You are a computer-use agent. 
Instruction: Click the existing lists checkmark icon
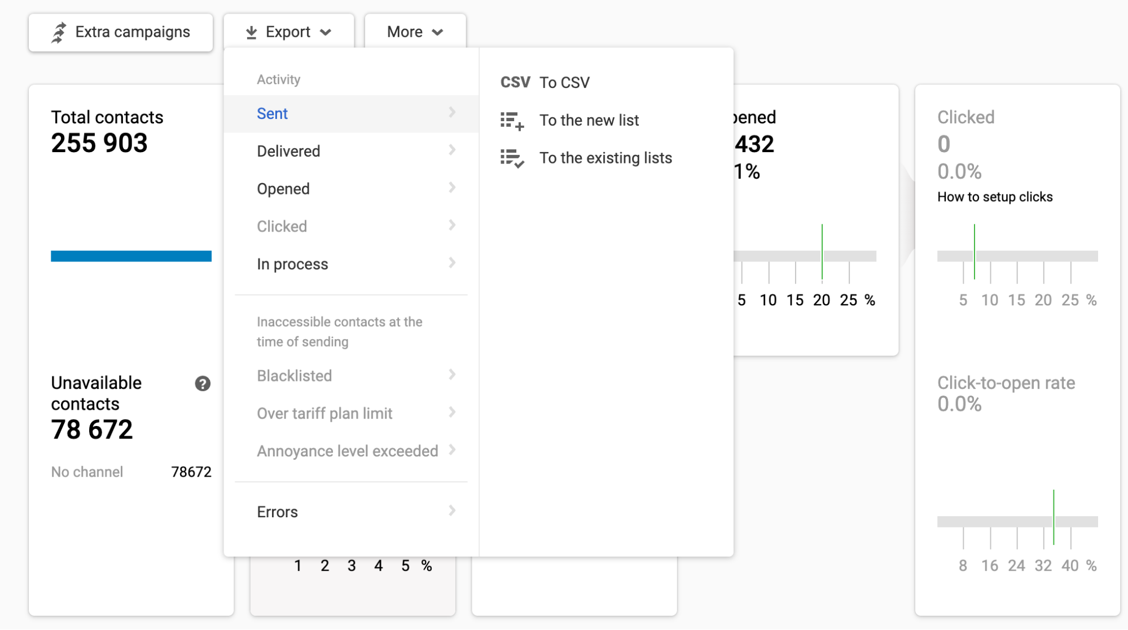[x=512, y=158]
